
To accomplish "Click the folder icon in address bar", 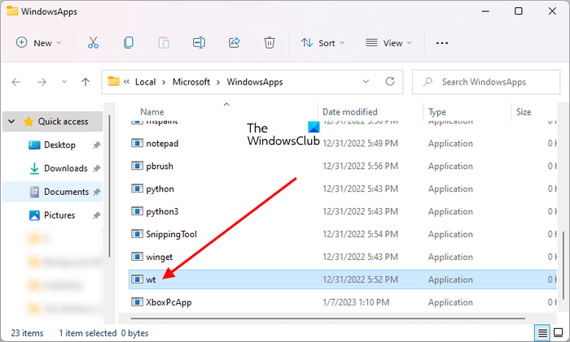I will click(114, 81).
